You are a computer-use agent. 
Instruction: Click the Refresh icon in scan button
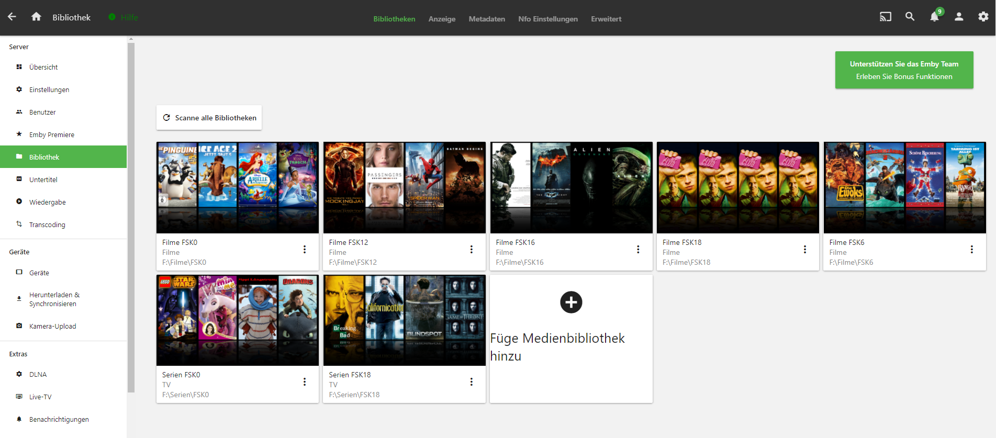coord(166,118)
